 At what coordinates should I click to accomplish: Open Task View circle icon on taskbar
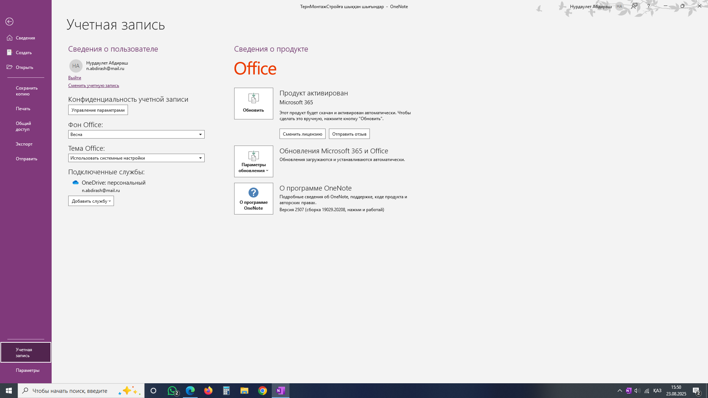pos(153,391)
